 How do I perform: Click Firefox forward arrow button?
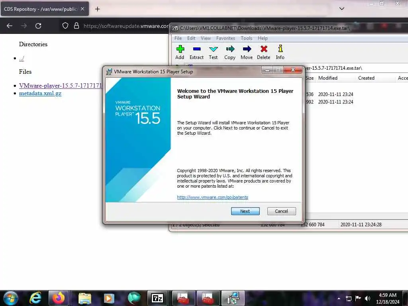tap(24, 26)
